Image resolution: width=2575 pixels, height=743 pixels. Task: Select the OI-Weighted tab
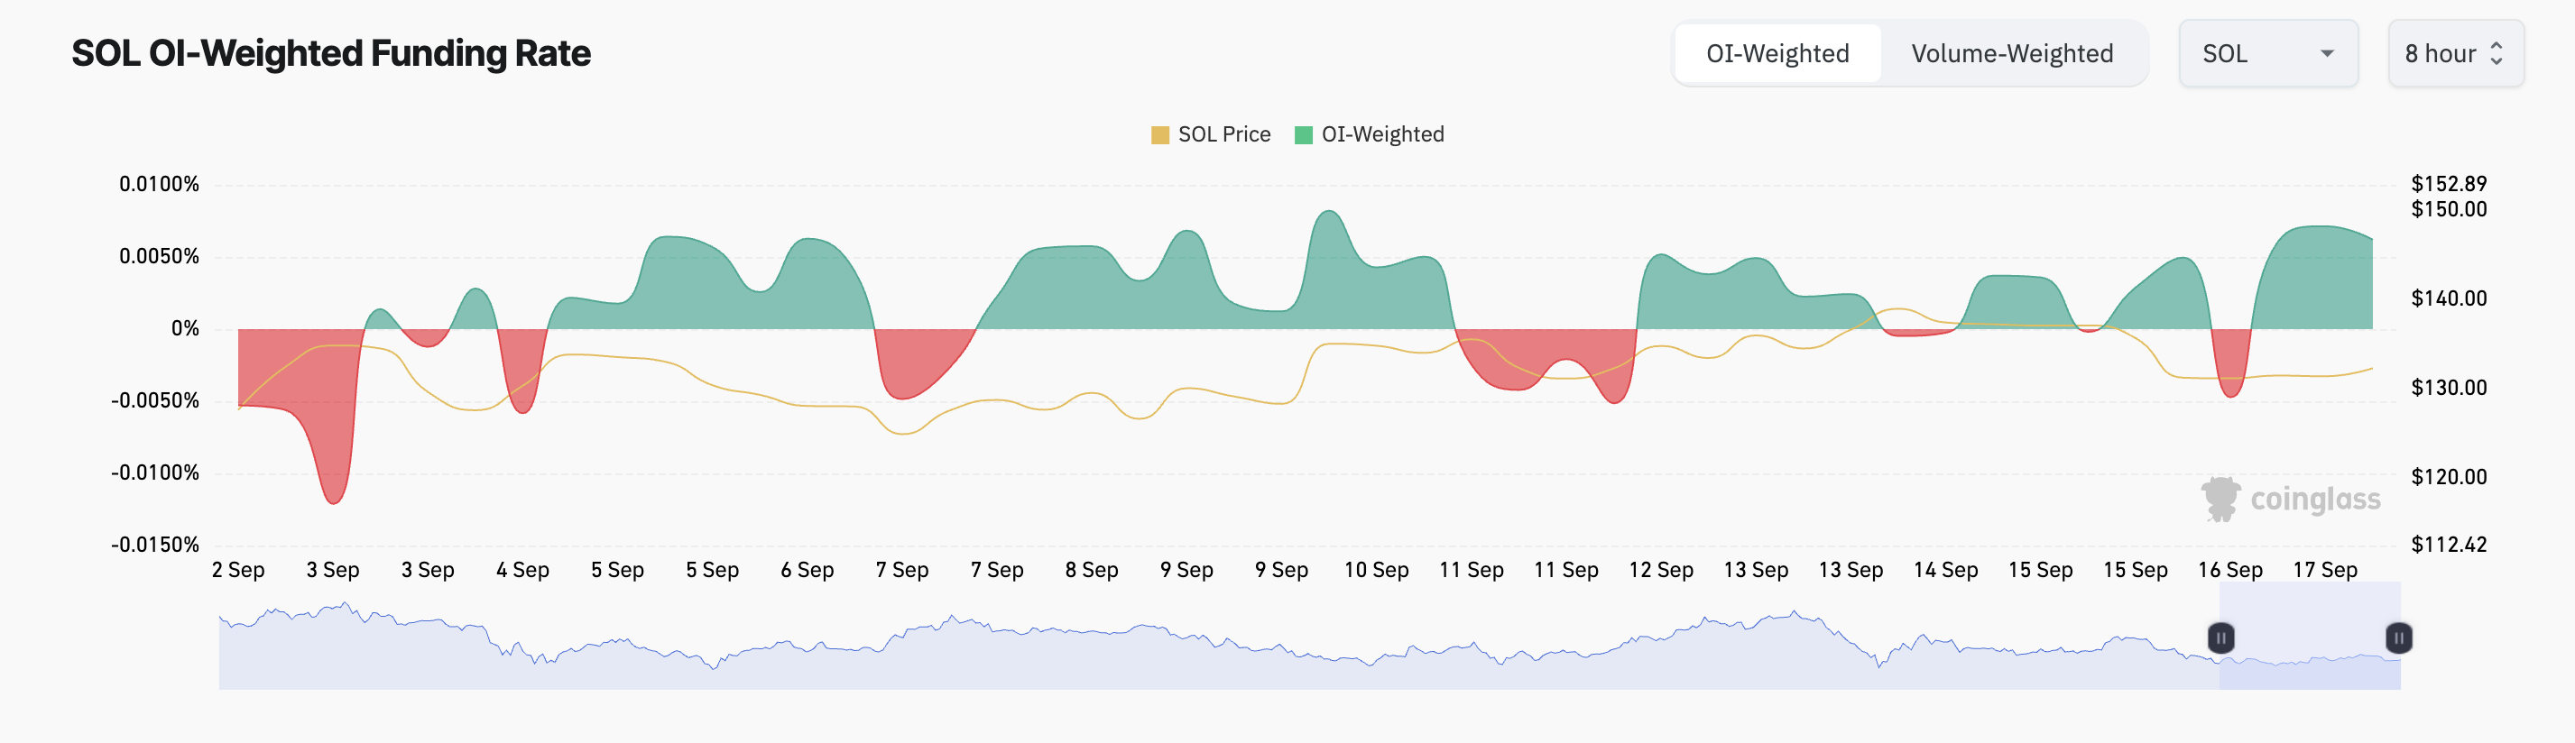1777,52
